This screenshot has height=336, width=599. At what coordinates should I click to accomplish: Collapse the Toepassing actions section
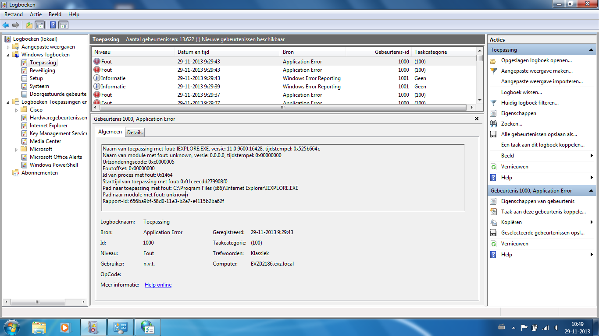[x=592, y=50]
